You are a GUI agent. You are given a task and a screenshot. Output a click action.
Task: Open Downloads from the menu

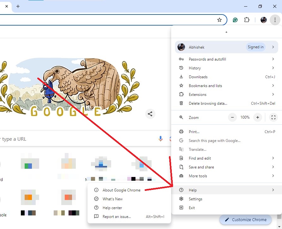click(x=226, y=77)
